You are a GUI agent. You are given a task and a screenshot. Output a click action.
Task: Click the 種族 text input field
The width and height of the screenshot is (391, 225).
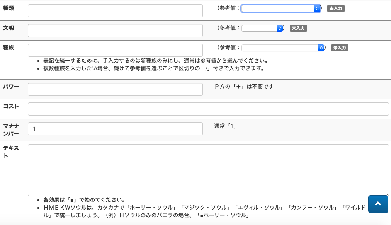115,50
